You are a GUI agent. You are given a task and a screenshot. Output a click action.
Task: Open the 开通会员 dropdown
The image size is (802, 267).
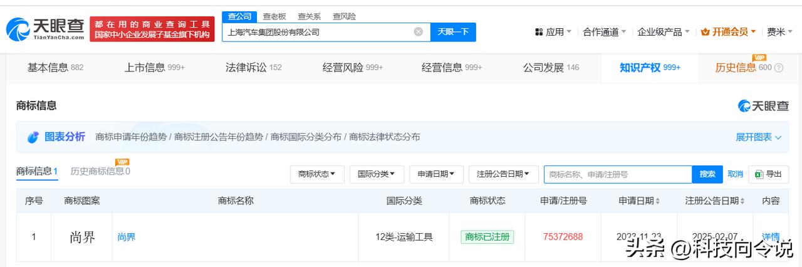coord(729,31)
